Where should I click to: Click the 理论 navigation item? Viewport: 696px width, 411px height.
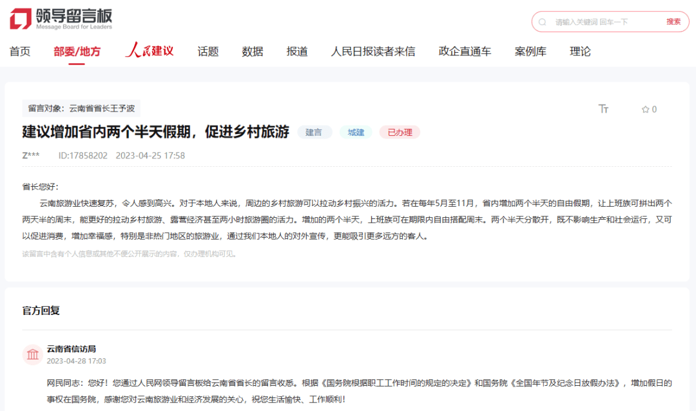(580, 52)
